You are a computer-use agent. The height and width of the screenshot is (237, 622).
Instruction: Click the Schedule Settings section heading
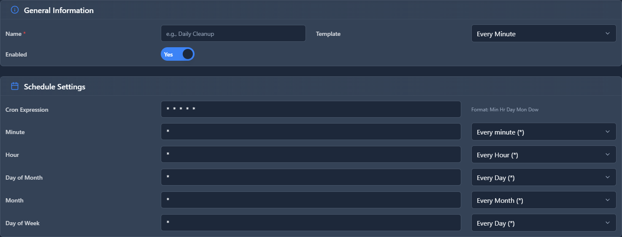click(54, 87)
